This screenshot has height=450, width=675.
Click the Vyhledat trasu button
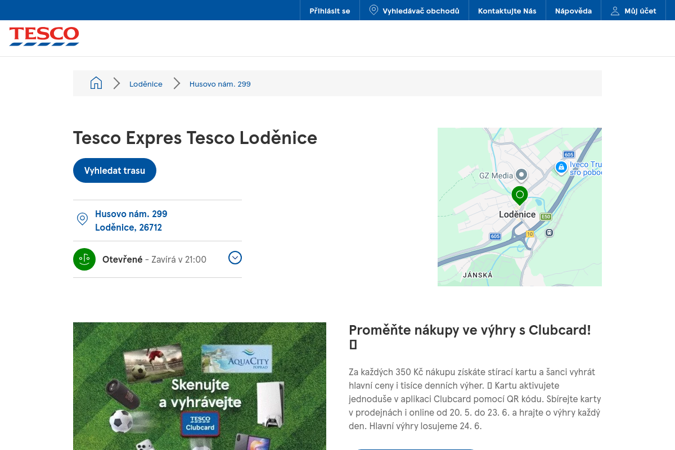tap(115, 170)
